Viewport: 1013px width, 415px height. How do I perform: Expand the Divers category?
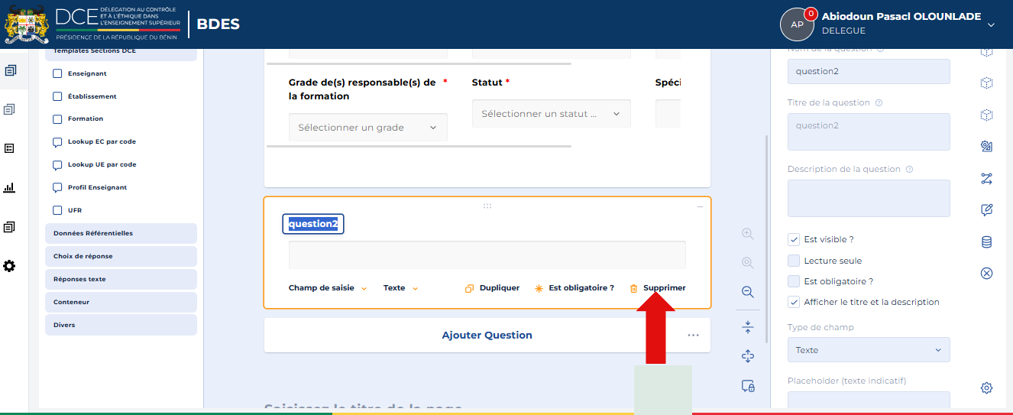coord(121,325)
